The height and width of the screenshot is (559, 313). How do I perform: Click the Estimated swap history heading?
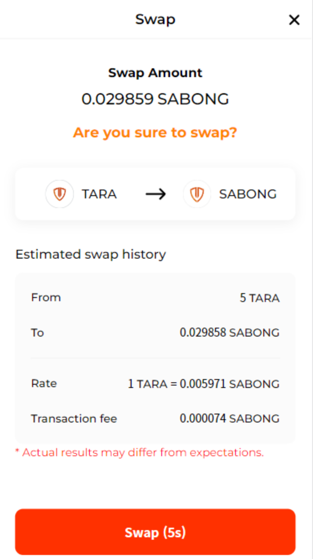click(90, 254)
